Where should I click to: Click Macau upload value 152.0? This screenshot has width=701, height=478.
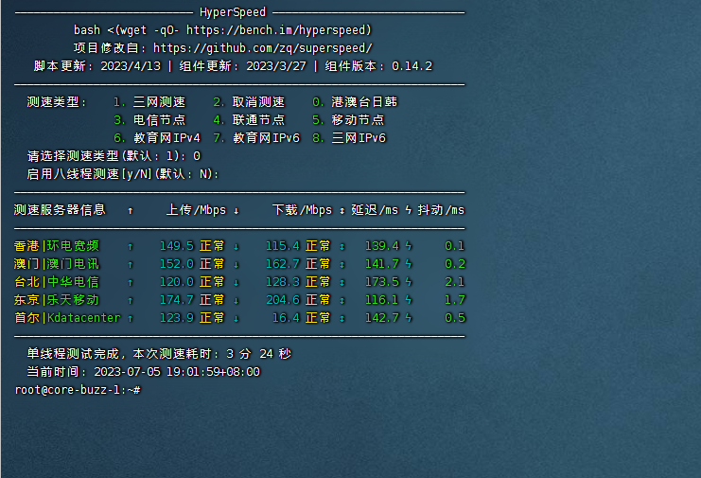click(x=177, y=264)
